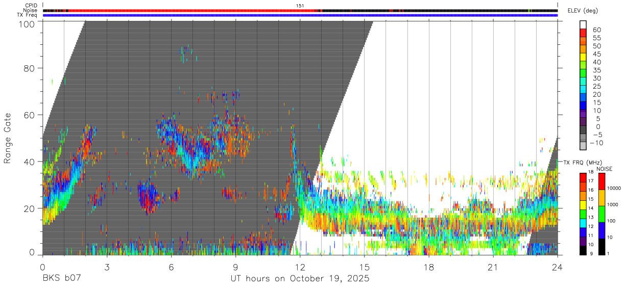This screenshot has height=289, width=627.
Task: Click the x-axis hour label "9"
Action: point(236,267)
